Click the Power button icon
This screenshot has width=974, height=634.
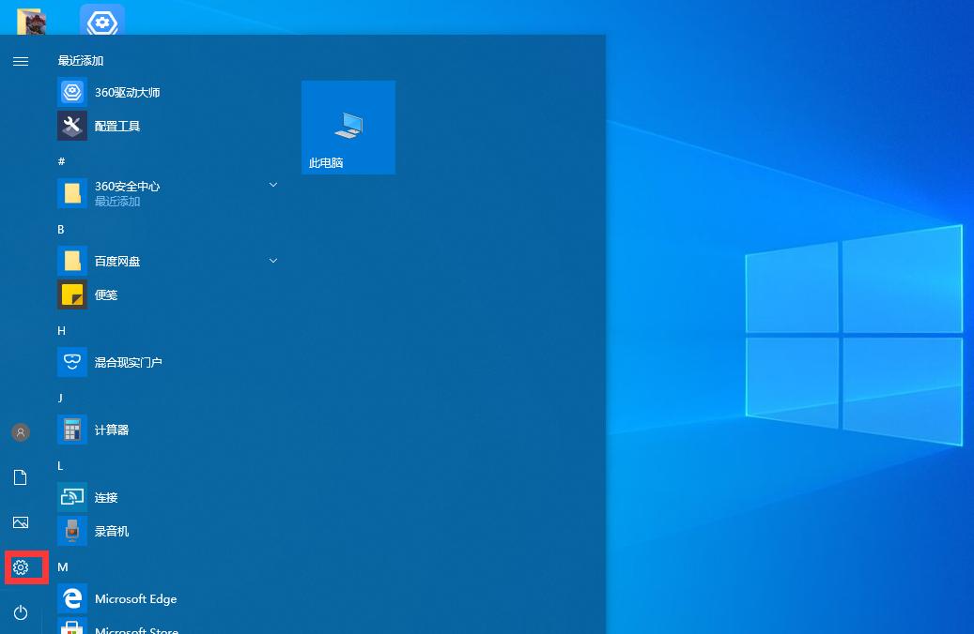click(21, 612)
